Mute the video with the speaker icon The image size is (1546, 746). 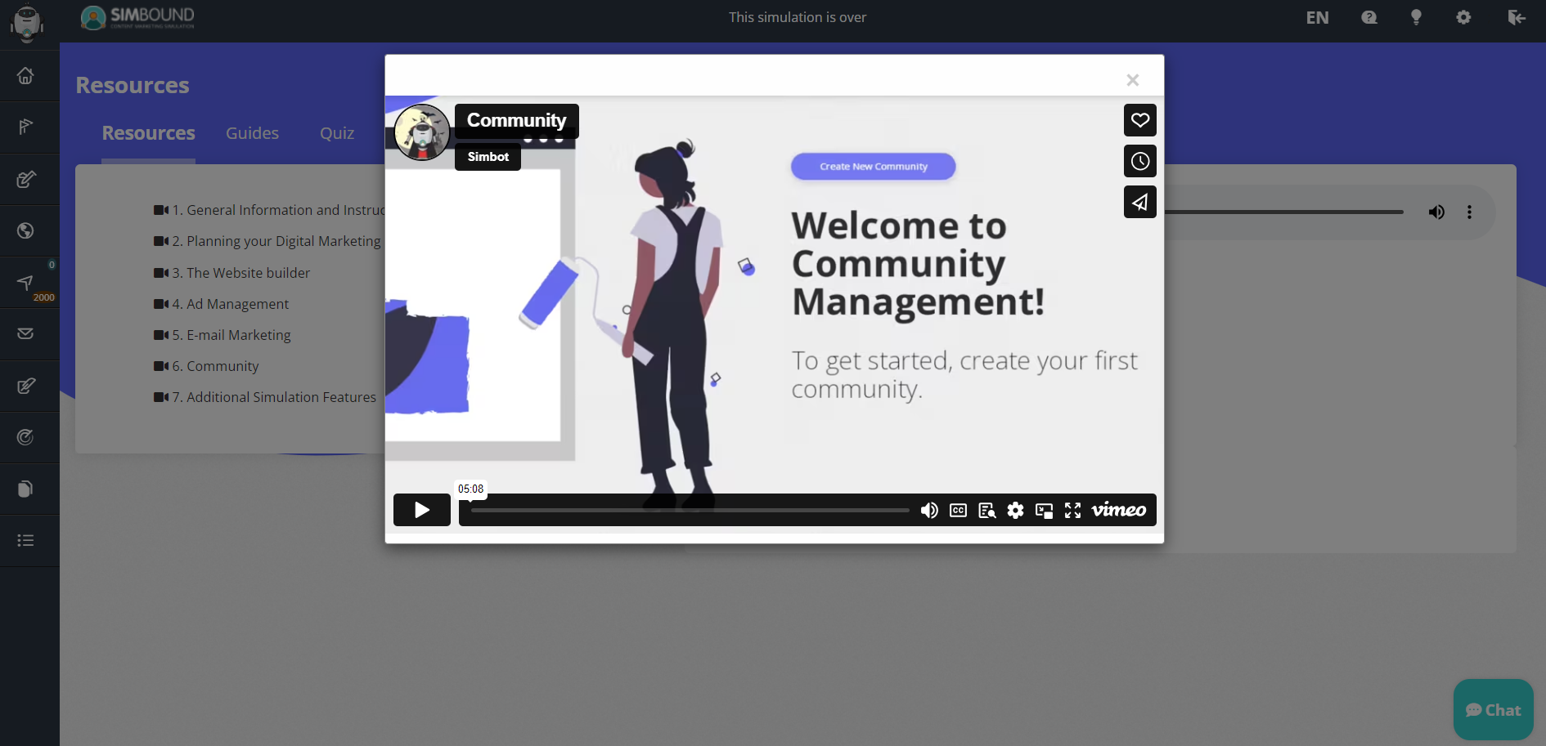pos(929,510)
